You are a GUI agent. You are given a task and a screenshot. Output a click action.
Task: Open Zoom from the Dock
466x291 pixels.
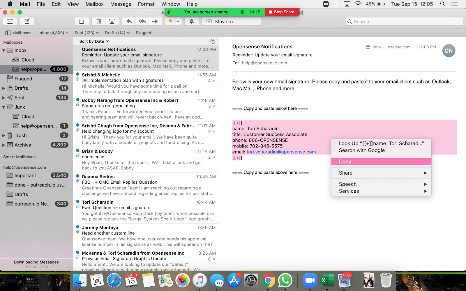pyautogui.click(x=310, y=281)
